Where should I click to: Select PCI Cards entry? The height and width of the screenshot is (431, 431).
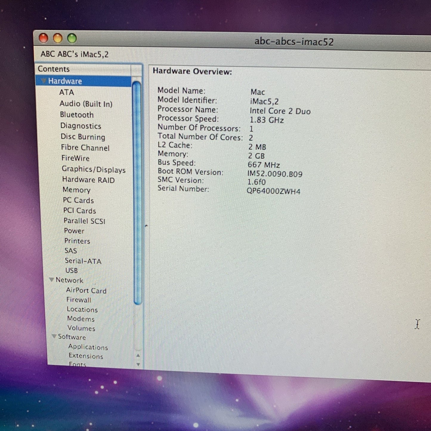click(80, 211)
